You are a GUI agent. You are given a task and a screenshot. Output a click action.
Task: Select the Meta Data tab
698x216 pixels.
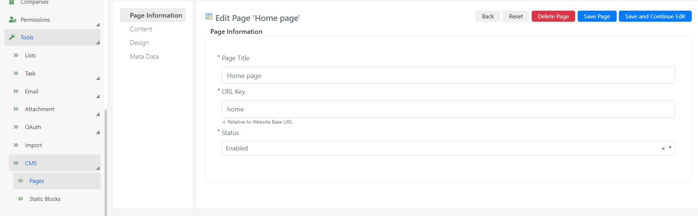(x=144, y=57)
